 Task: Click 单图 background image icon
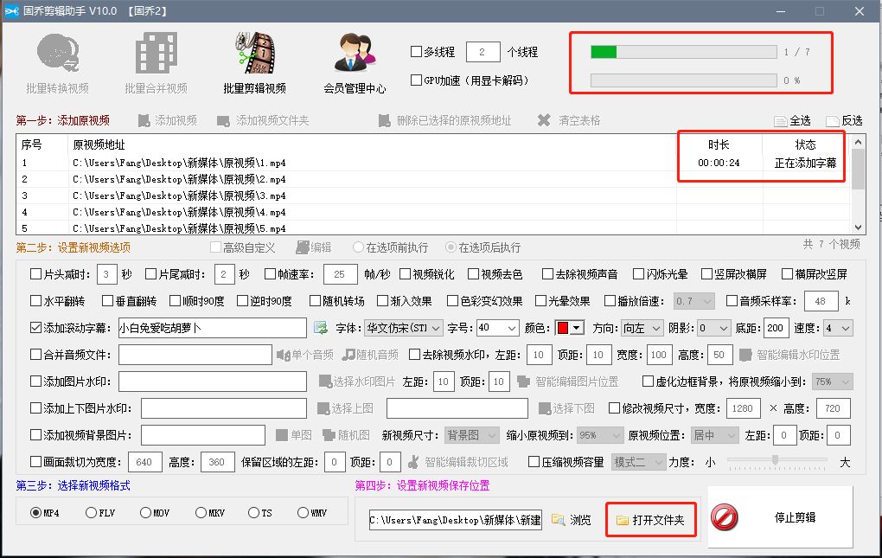(282, 435)
